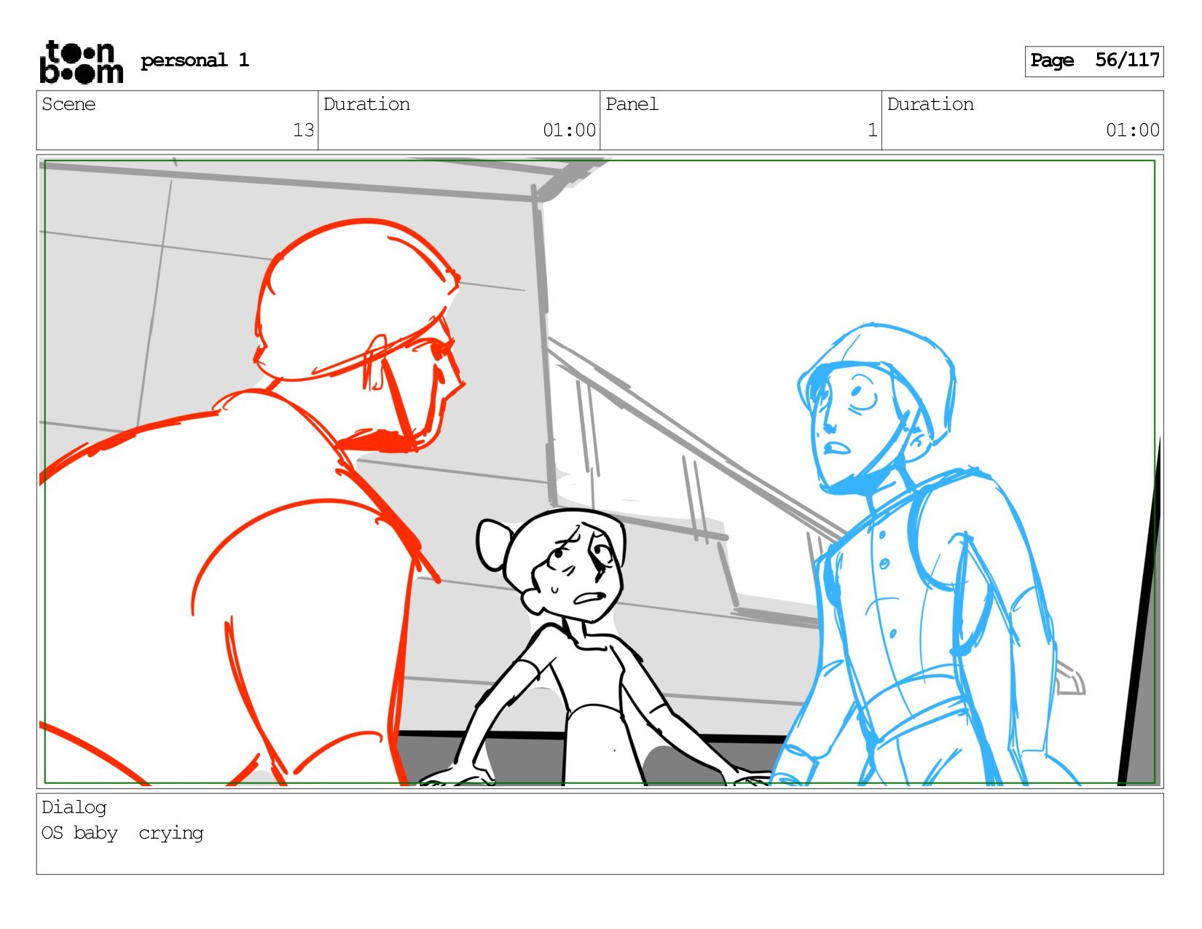Select the Duration label beside Panel

click(x=930, y=104)
